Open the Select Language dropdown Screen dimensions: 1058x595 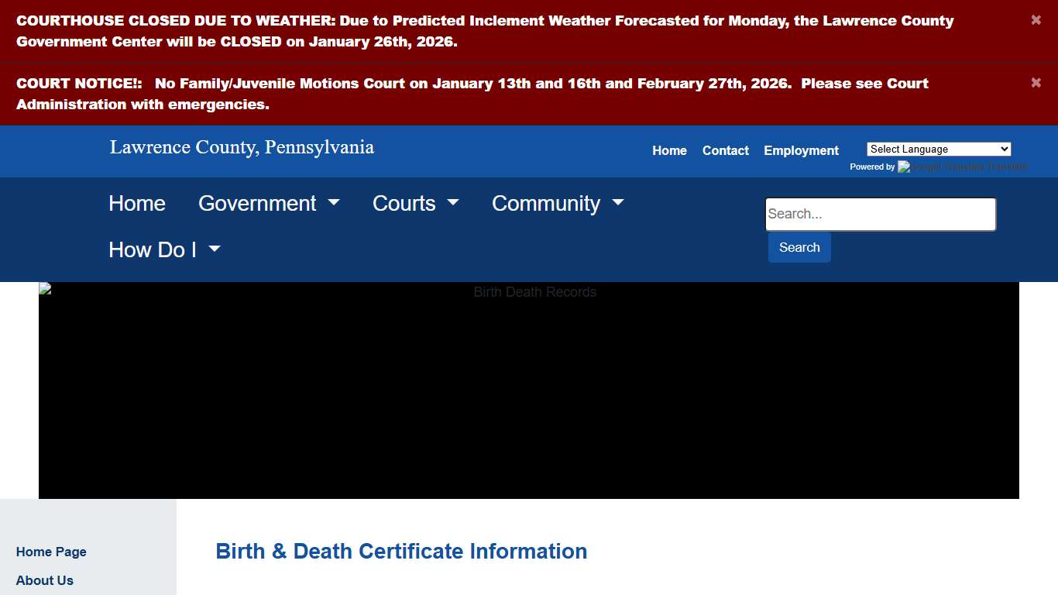click(x=938, y=149)
